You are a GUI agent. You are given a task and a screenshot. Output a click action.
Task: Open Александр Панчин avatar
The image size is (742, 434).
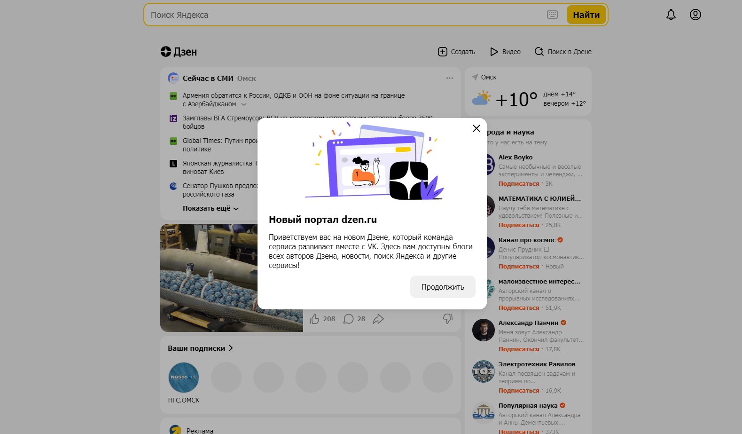pos(484,330)
